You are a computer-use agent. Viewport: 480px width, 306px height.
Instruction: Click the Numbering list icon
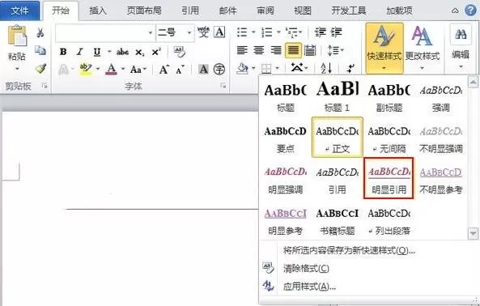(267, 32)
